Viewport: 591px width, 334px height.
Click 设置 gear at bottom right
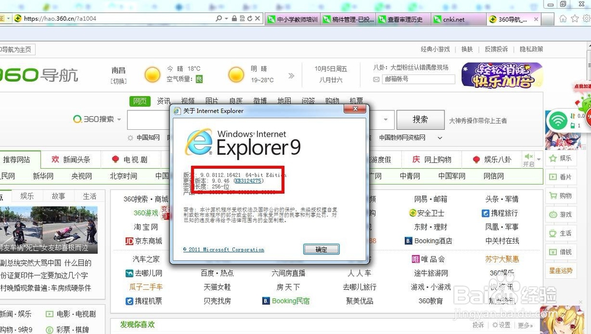coord(501,325)
